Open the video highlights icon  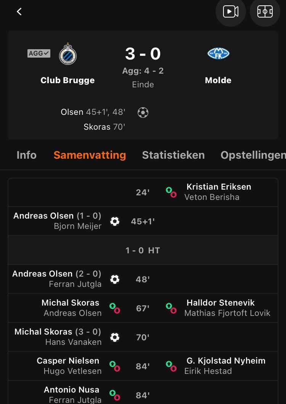pyautogui.click(x=231, y=11)
